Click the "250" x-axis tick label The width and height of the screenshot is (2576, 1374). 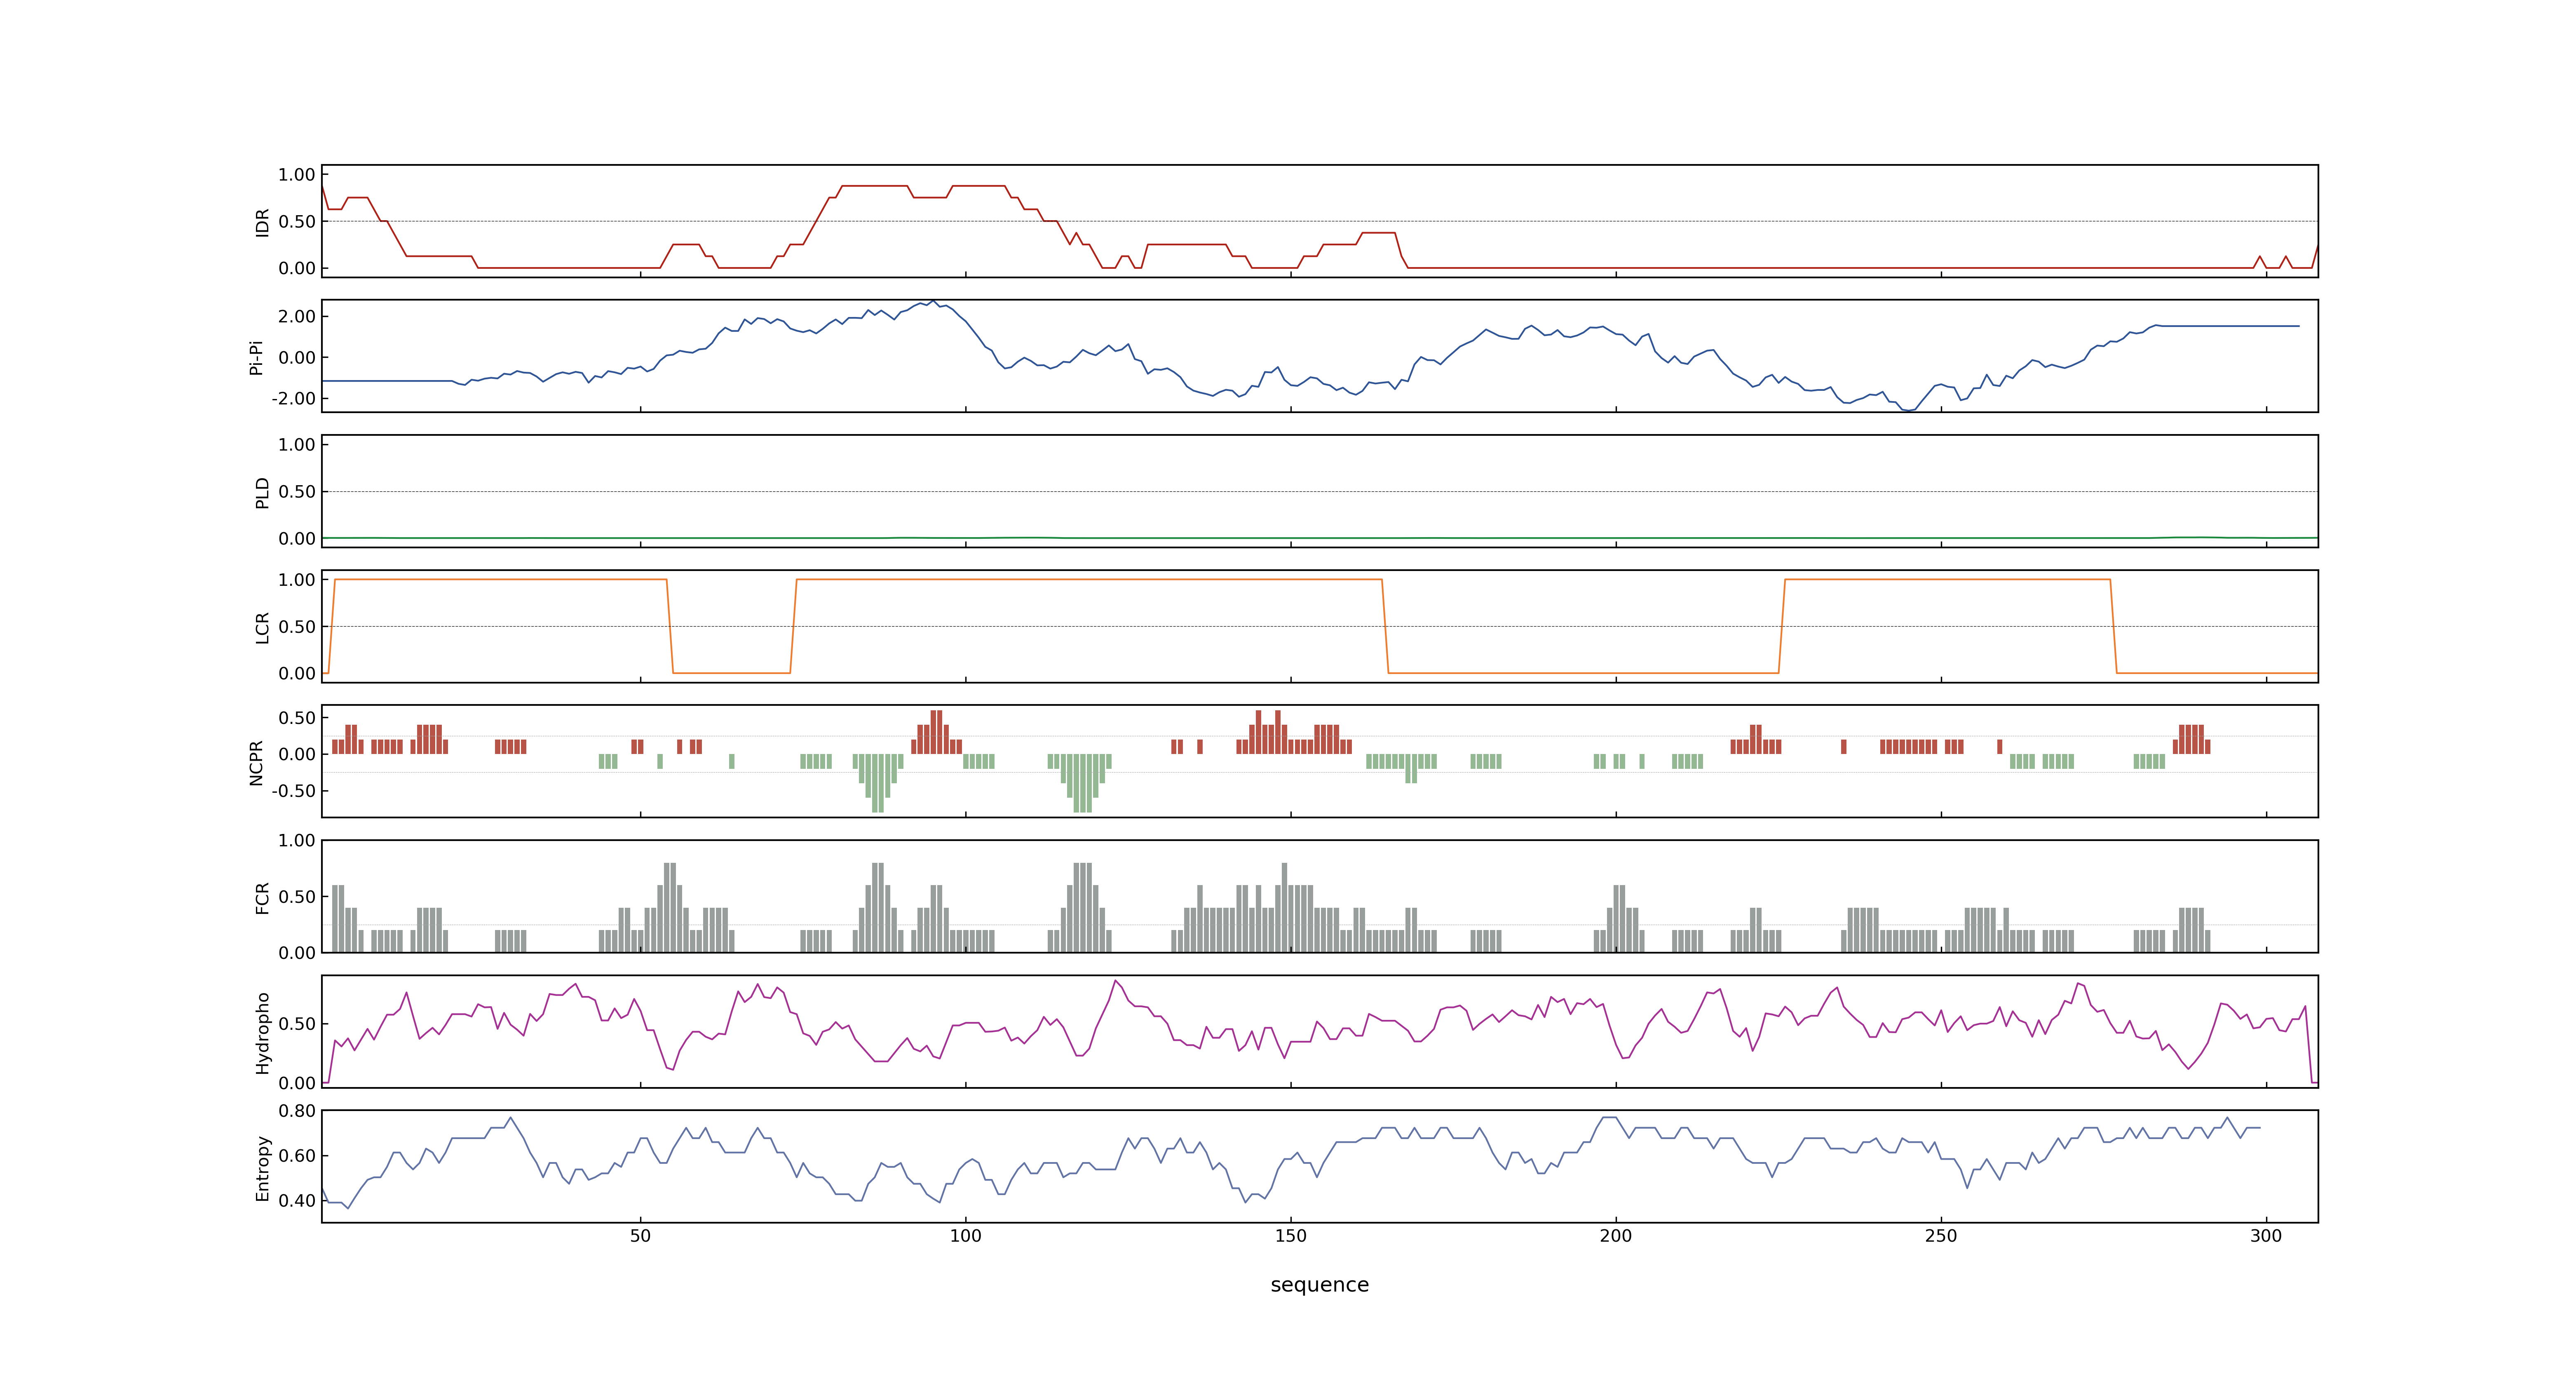coord(1940,1236)
